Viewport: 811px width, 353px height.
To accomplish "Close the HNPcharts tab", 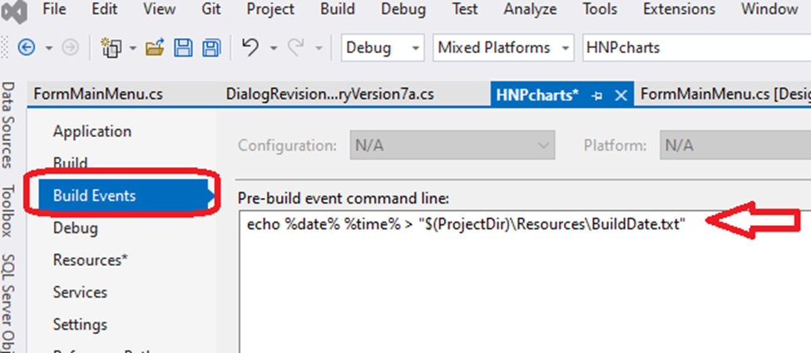I will tap(620, 95).
